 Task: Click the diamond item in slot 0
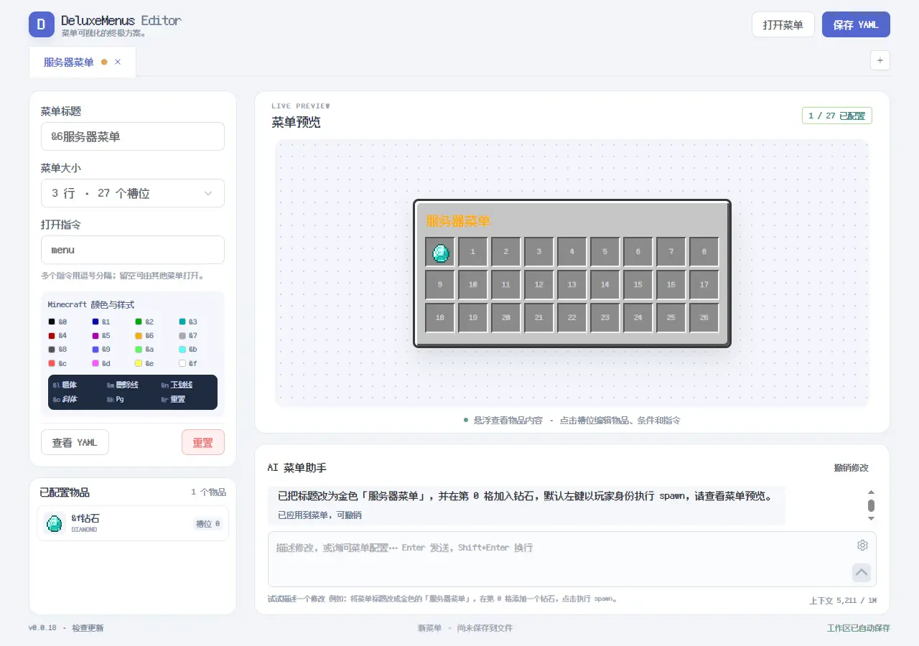click(439, 252)
